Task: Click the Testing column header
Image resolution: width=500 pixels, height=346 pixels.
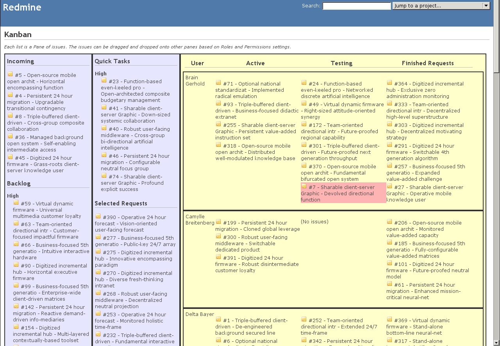Action: click(x=341, y=63)
